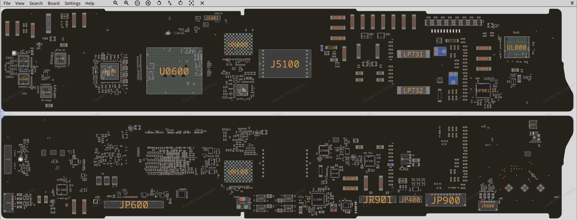Screen dimensions: 577x220
Task: Rotate board counterclockwise using toolbar icon
Action: tap(159, 3)
